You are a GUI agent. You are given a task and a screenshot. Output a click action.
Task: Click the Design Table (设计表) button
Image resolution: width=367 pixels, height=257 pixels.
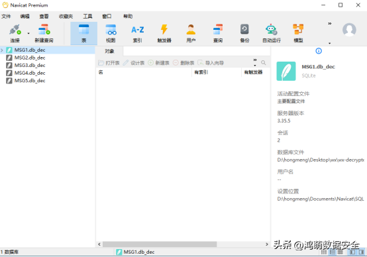134,63
